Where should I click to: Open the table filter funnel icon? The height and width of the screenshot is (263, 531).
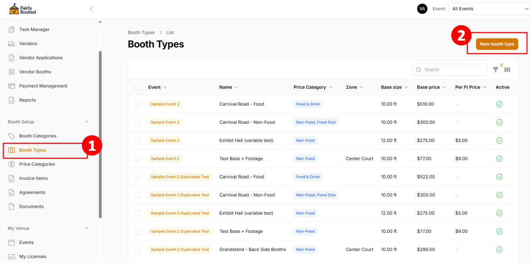pos(496,70)
